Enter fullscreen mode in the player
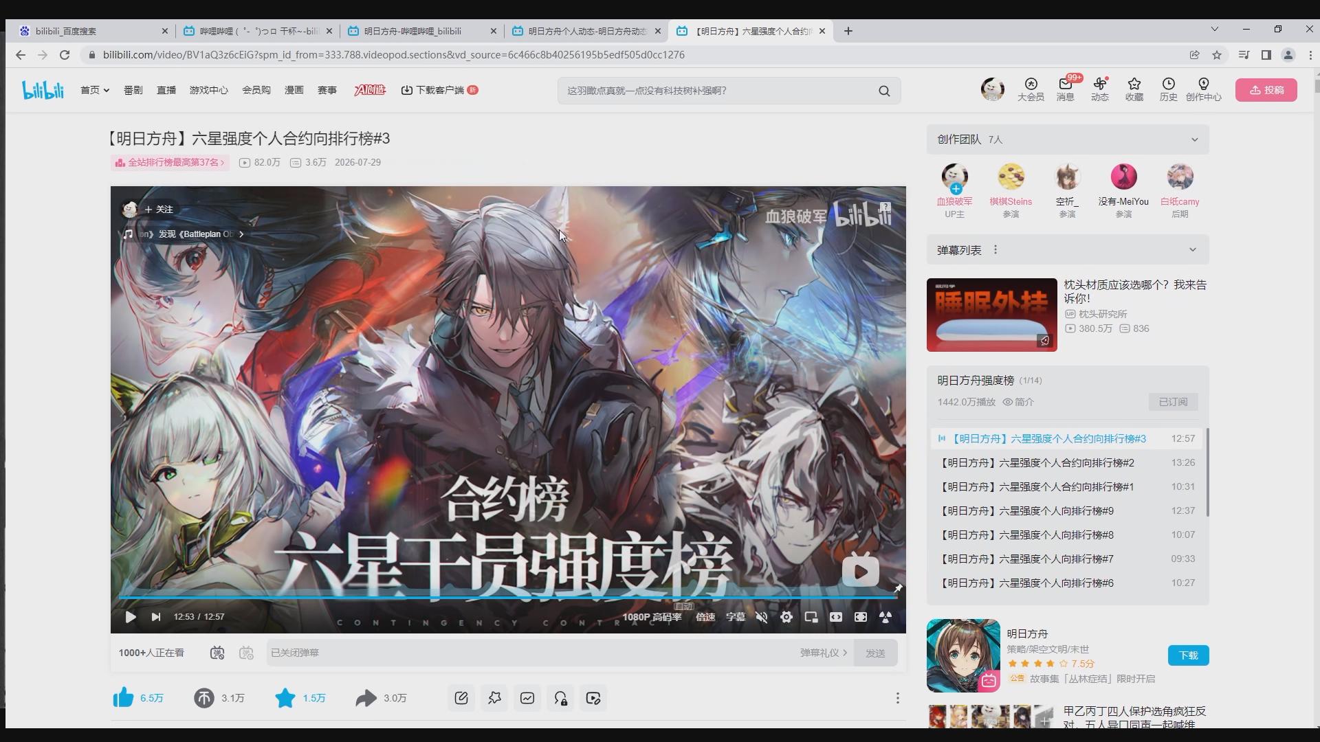 click(885, 617)
